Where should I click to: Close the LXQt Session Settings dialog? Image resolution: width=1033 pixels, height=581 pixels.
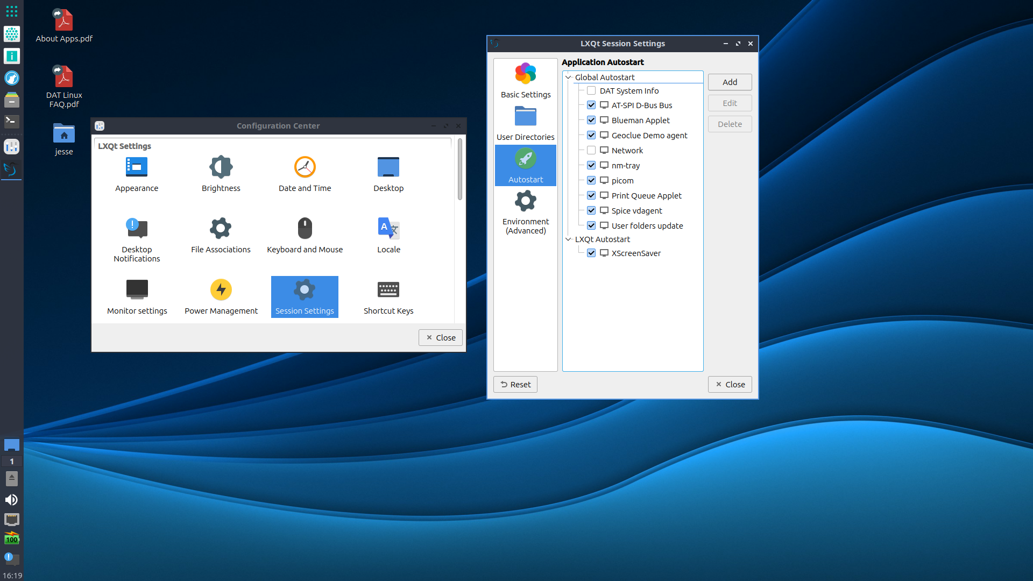pos(730,384)
